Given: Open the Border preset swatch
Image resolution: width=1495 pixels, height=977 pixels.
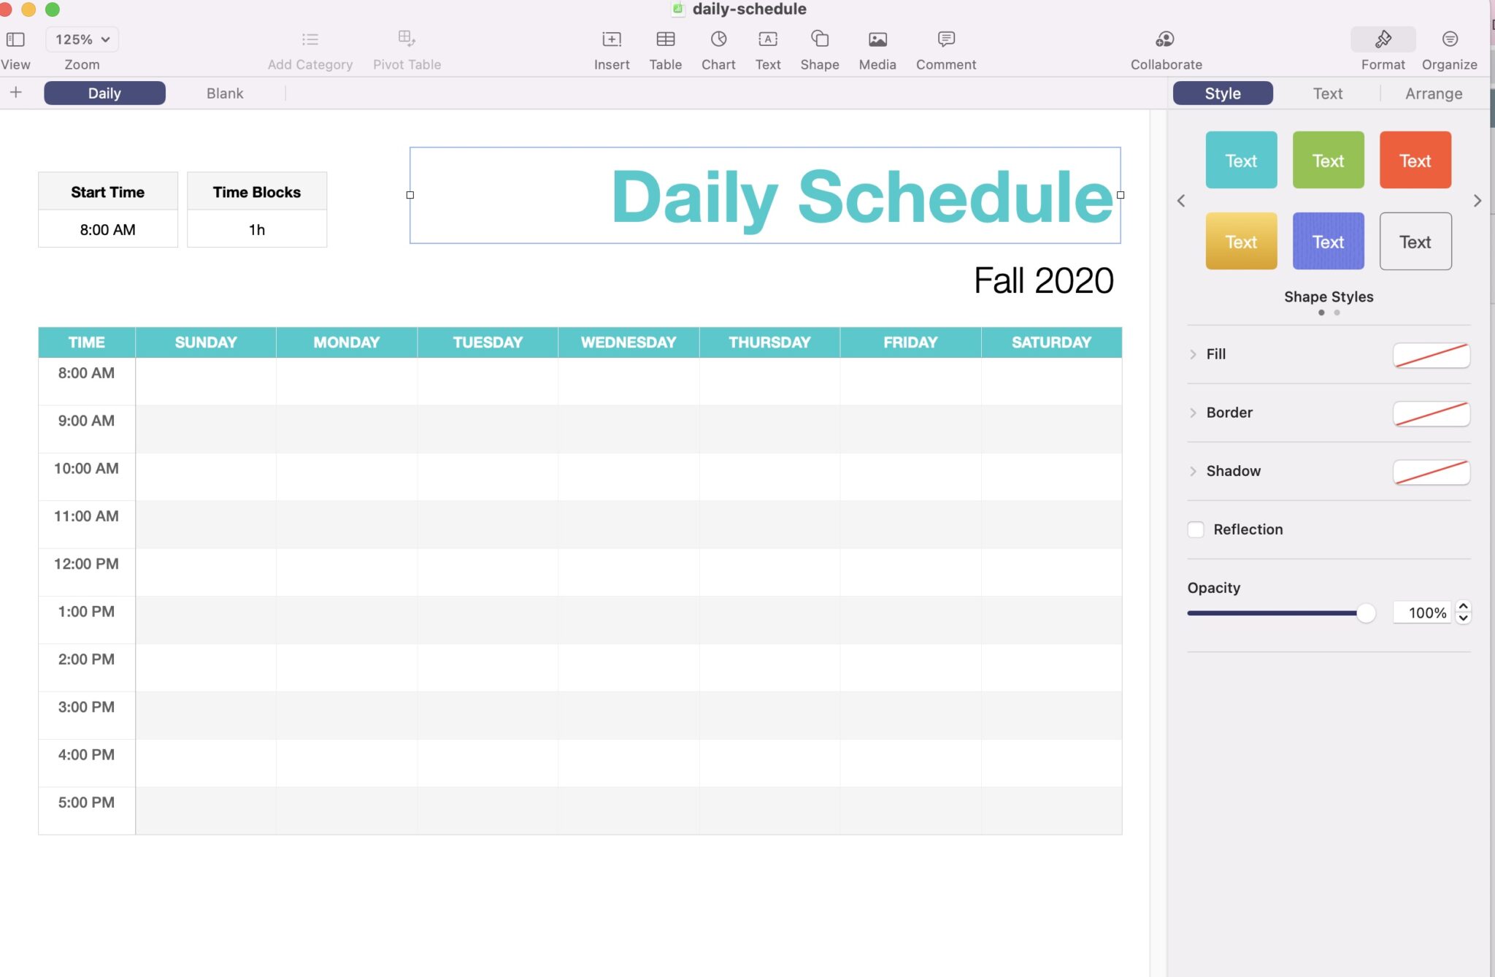Looking at the screenshot, I should click(x=1431, y=413).
